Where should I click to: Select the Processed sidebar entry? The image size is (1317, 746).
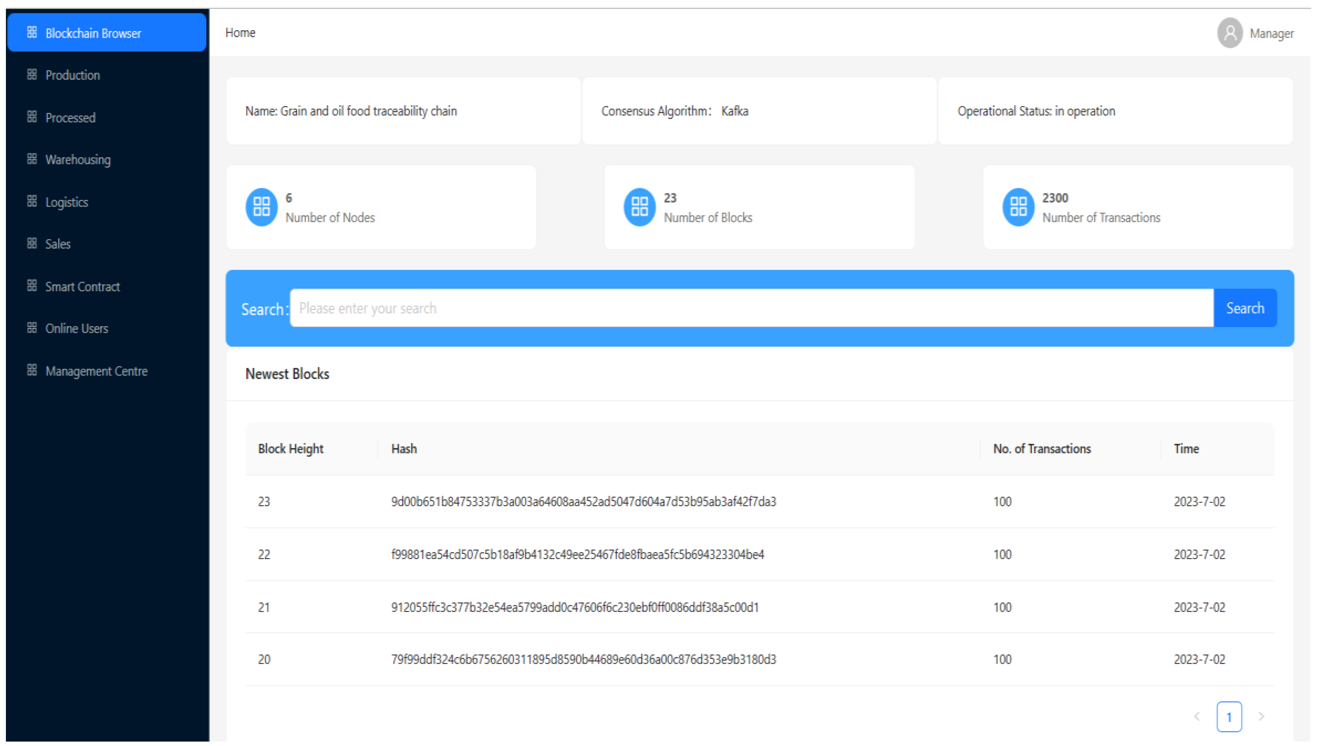(x=71, y=117)
